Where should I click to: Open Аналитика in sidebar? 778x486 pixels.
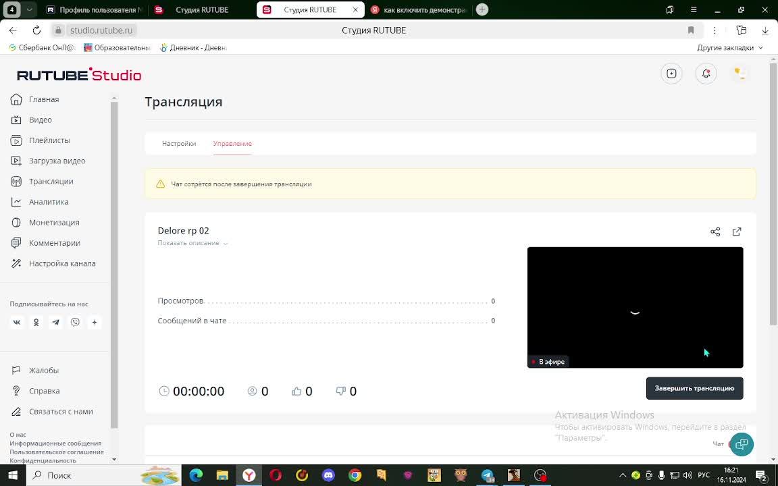coord(40,202)
